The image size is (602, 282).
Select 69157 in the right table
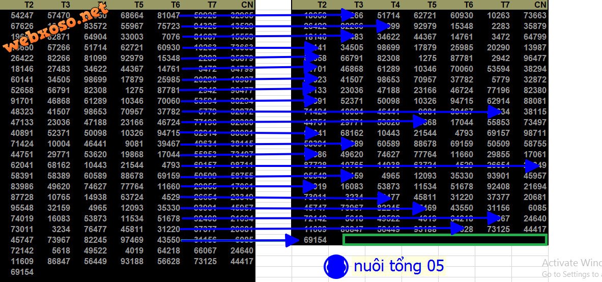[498, 133]
